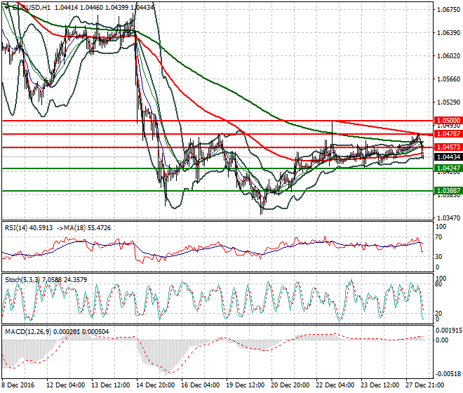Select the 1.04573 red price level label
Viewport: 463px width, 393px height.
[x=448, y=147]
